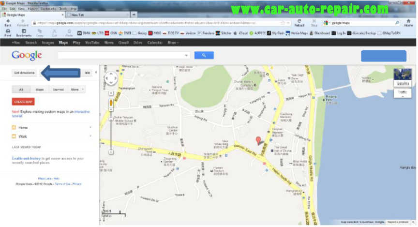Screen dimensions: 418x227
Task: Open the Nokia Maps bookmark
Action: pos(297,33)
